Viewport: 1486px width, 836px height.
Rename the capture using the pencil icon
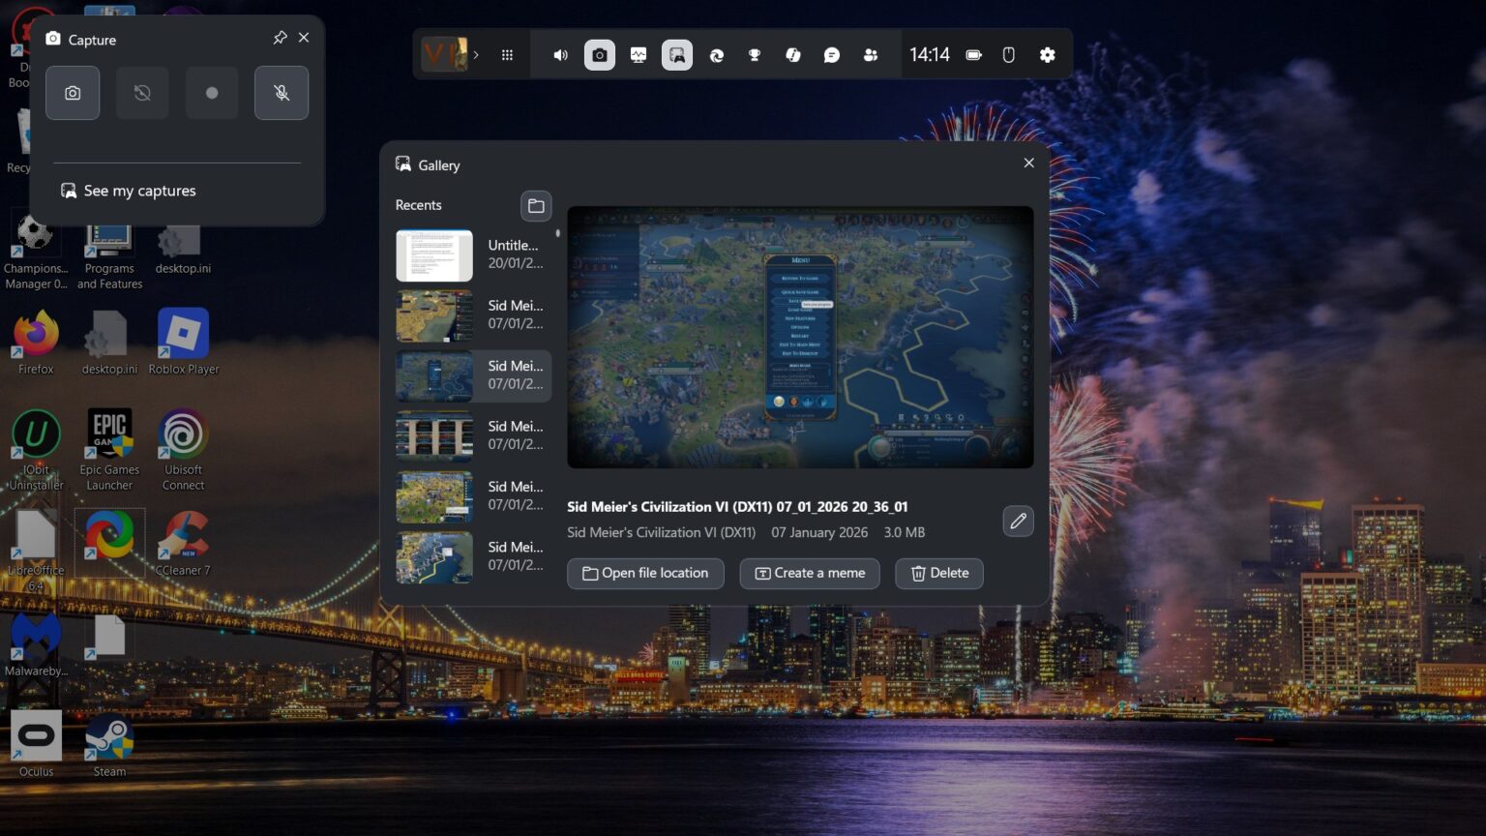pos(1017,521)
